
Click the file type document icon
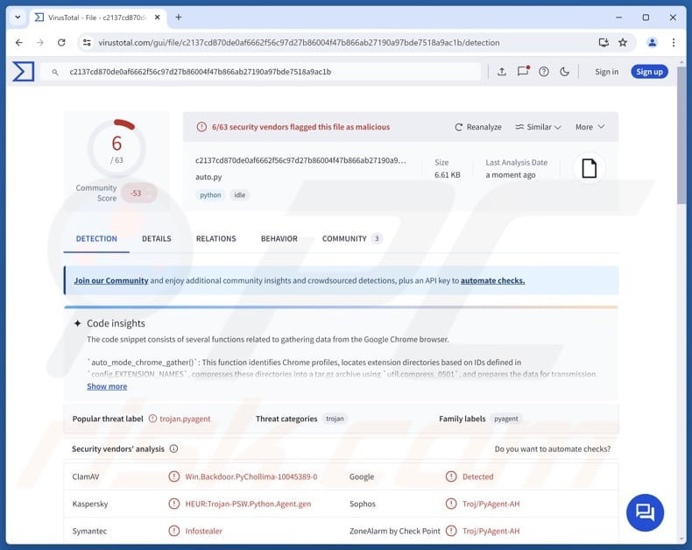pos(590,168)
